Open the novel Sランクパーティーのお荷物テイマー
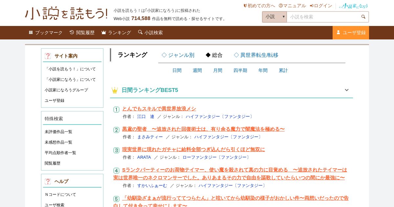This screenshot has width=394, height=207. pos(230,174)
